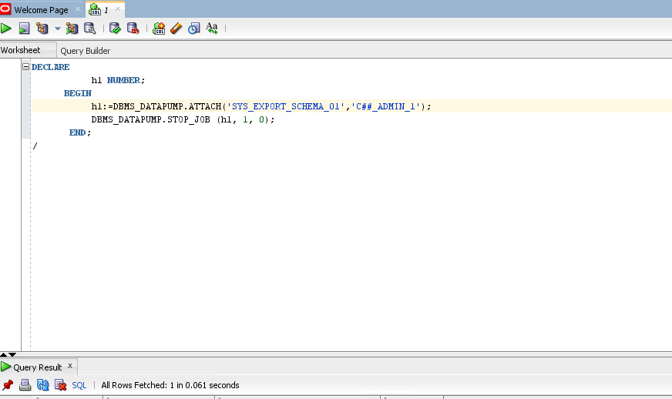Click the Autotrace icon
Viewport: 672px width, 399px height.
72,28
